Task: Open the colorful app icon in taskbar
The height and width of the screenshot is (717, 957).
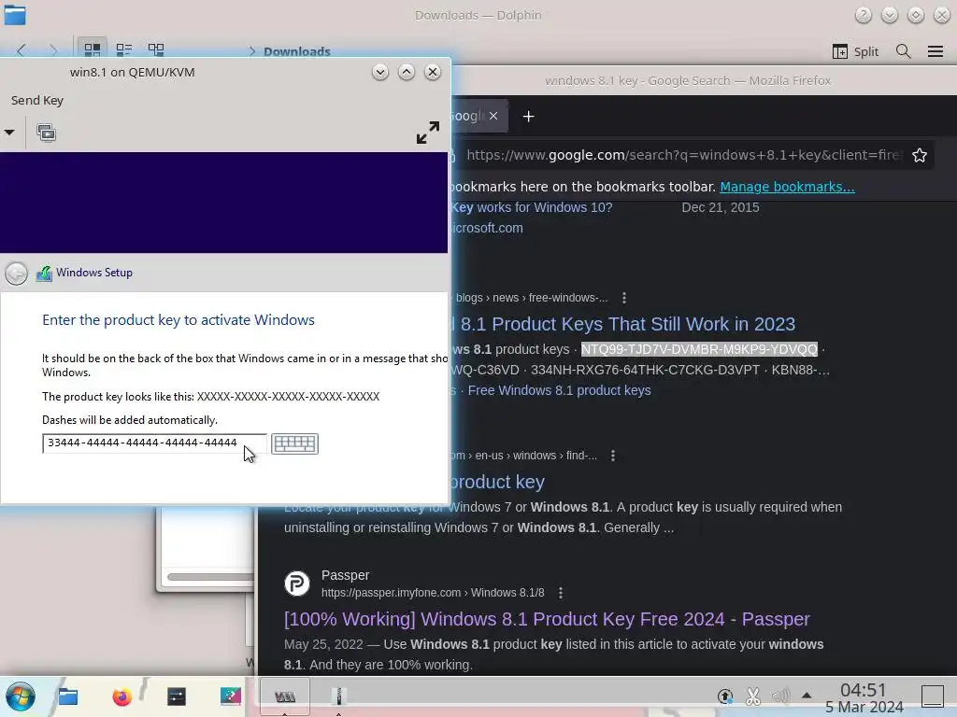Action: (x=231, y=696)
